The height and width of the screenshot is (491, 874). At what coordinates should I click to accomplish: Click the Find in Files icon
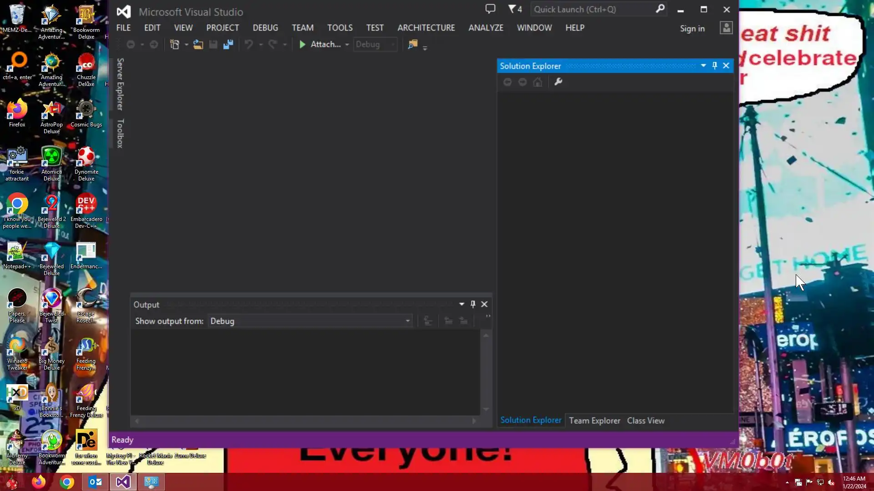pos(412,45)
